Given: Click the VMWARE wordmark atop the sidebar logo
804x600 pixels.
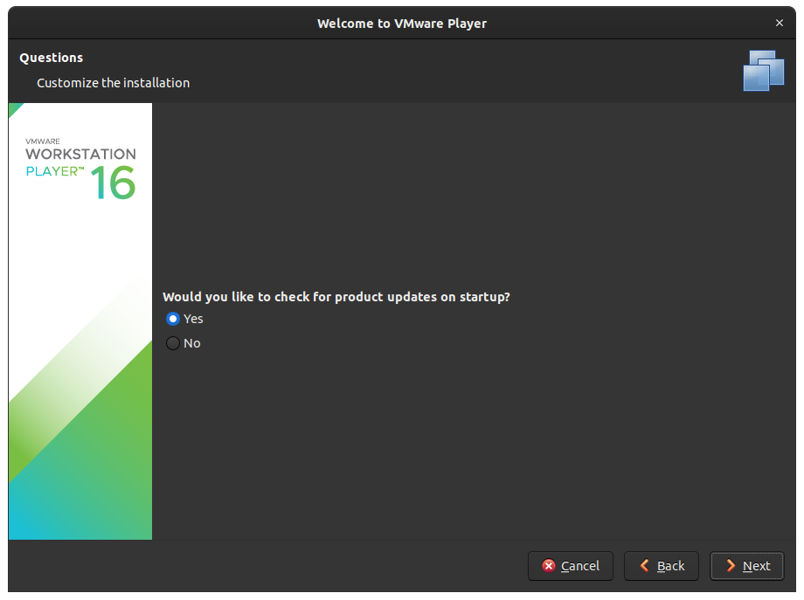Looking at the screenshot, I should pyautogui.click(x=44, y=142).
